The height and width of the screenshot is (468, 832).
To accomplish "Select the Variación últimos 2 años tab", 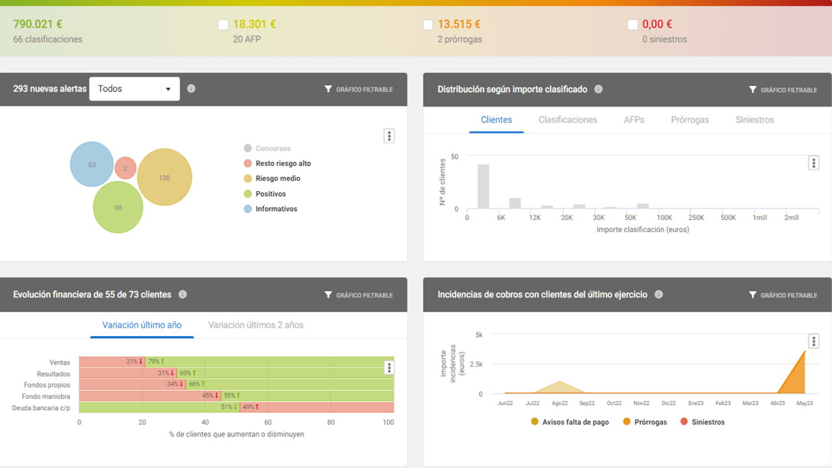I will tap(255, 325).
